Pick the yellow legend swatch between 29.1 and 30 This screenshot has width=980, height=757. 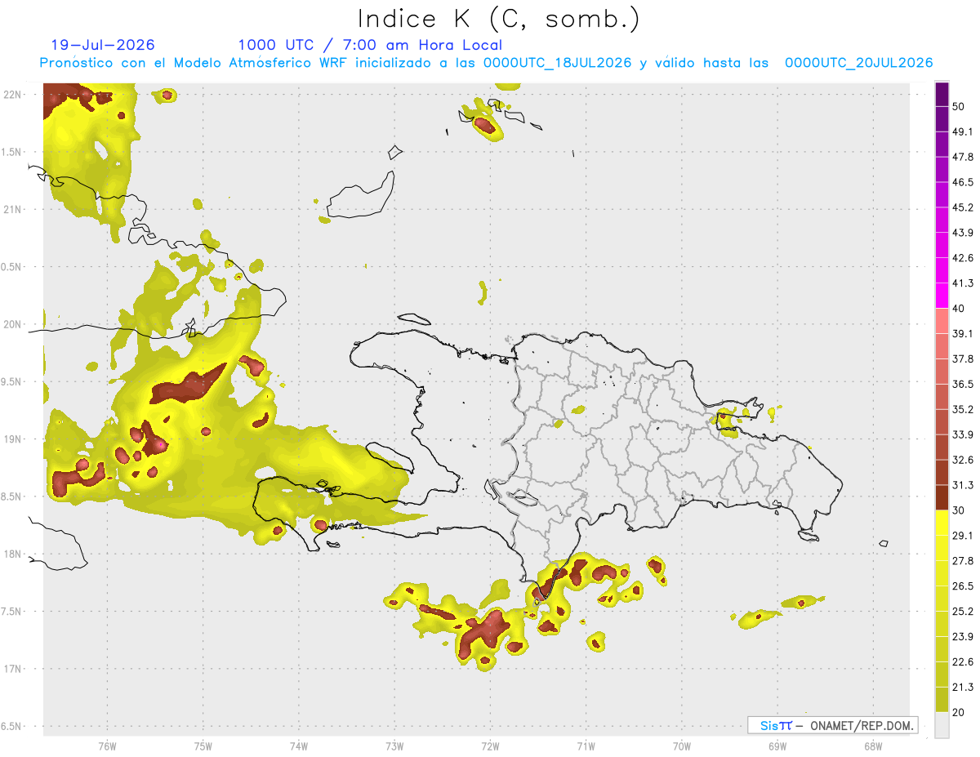pyautogui.click(x=942, y=523)
